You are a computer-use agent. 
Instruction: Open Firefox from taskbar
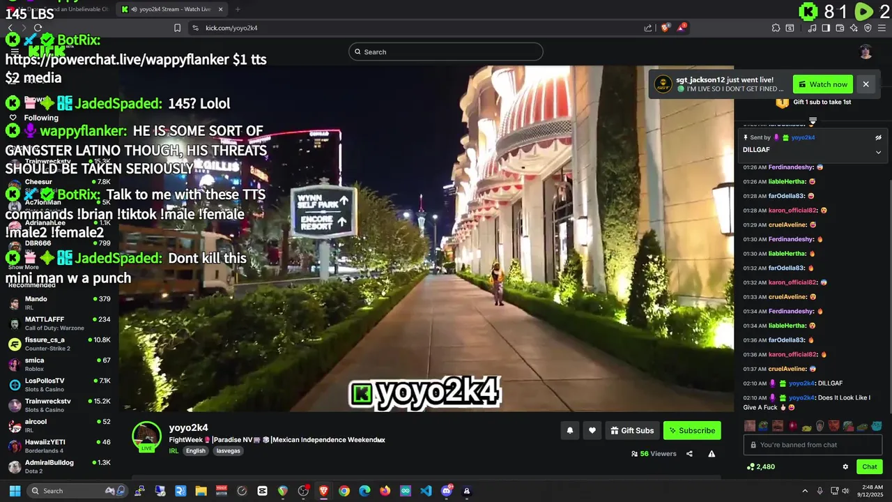pyautogui.click(x=385, y=491)
